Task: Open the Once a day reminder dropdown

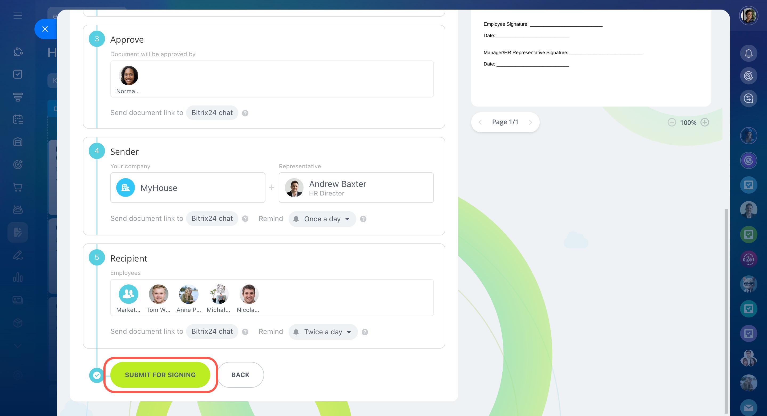Action: click(x=322, y=219)
